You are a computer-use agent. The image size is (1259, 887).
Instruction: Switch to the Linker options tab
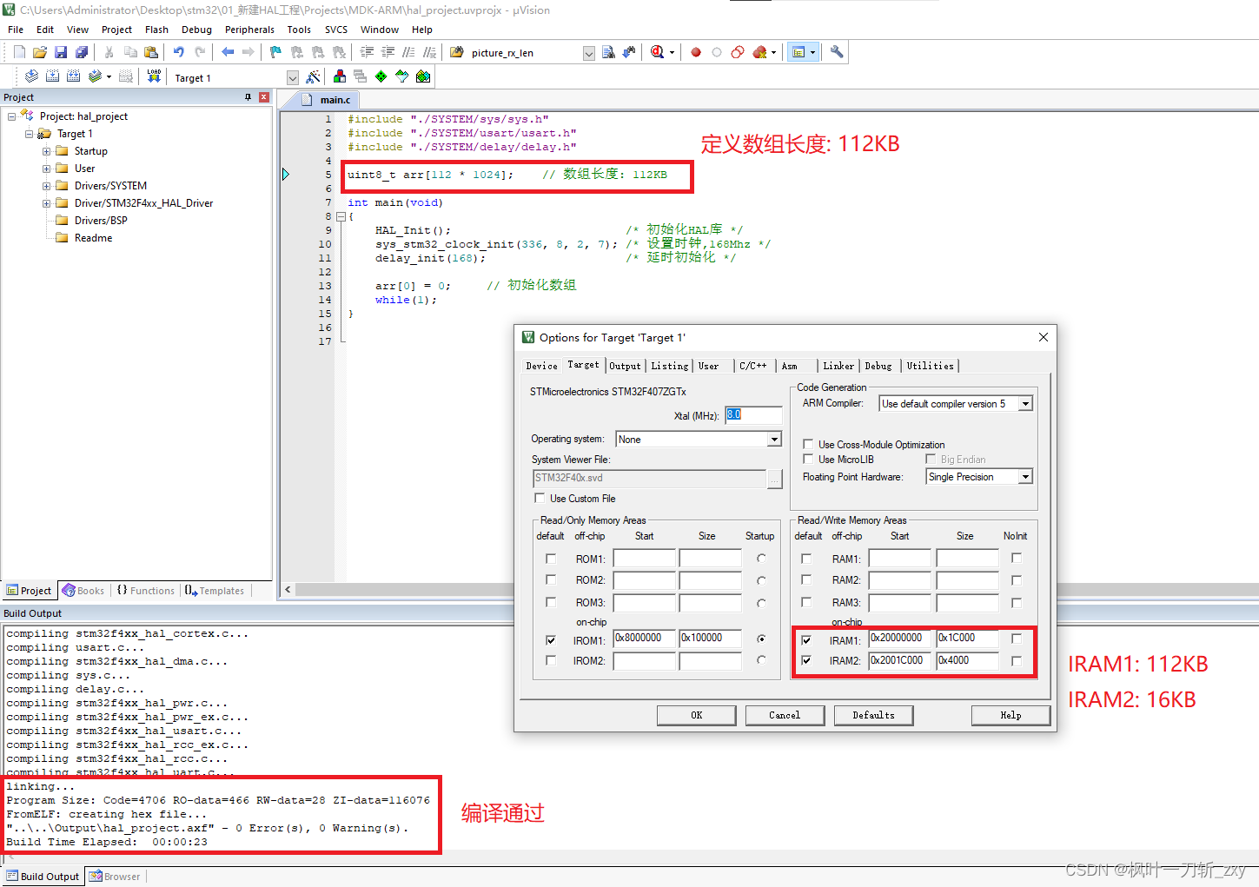[838, 366]
